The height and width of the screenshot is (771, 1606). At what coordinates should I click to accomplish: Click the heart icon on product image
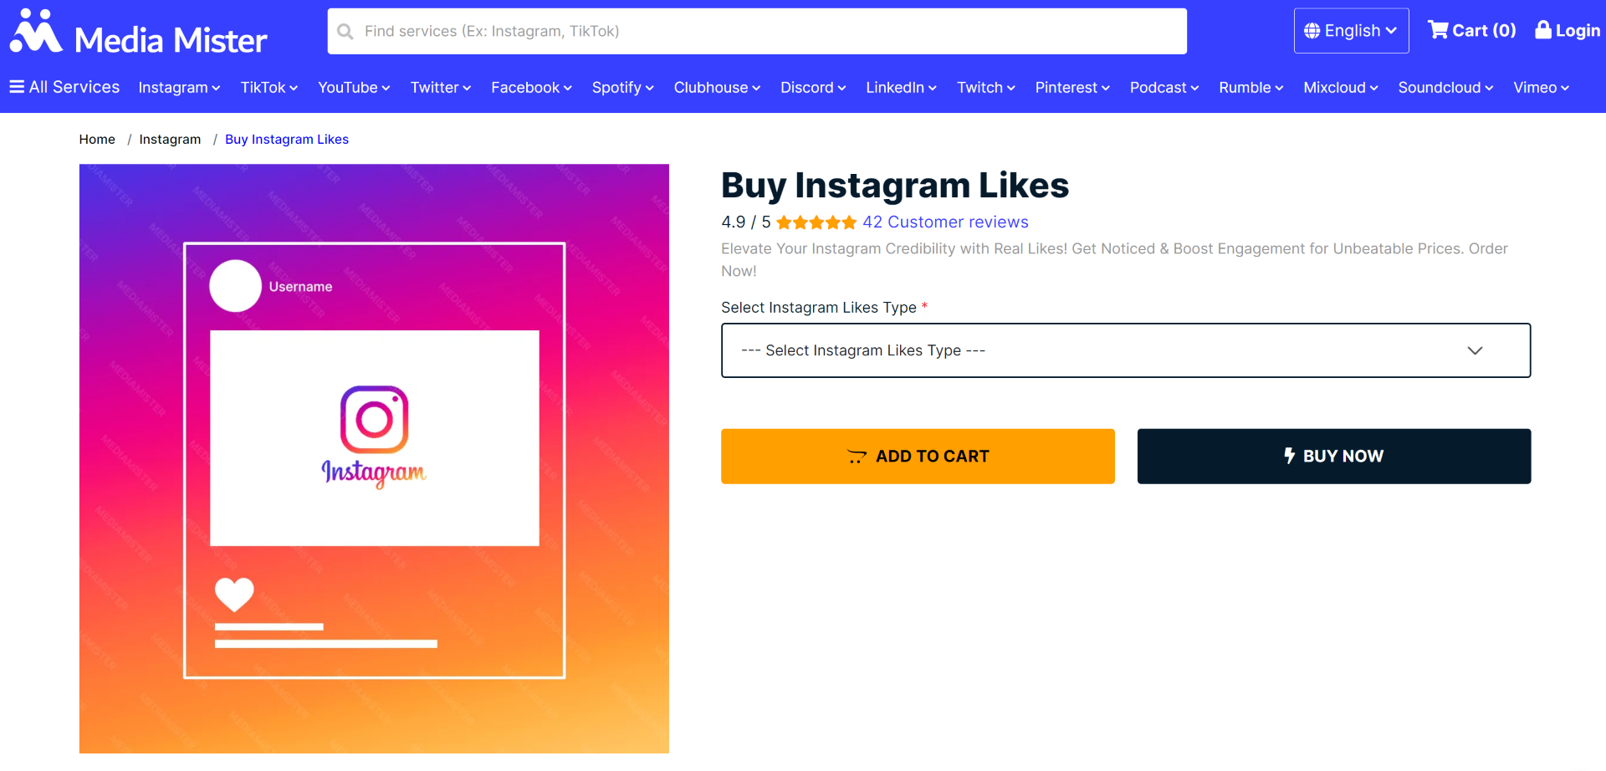[x=234, y=595]
